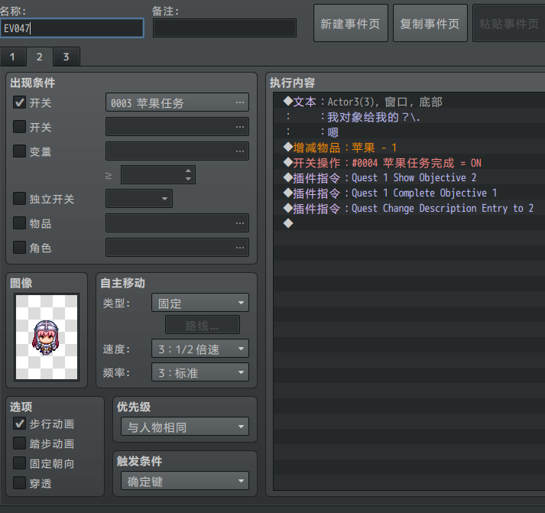Select the Quest Change Description Entry command
The image size is (545, 513).
tap(409, 208)
